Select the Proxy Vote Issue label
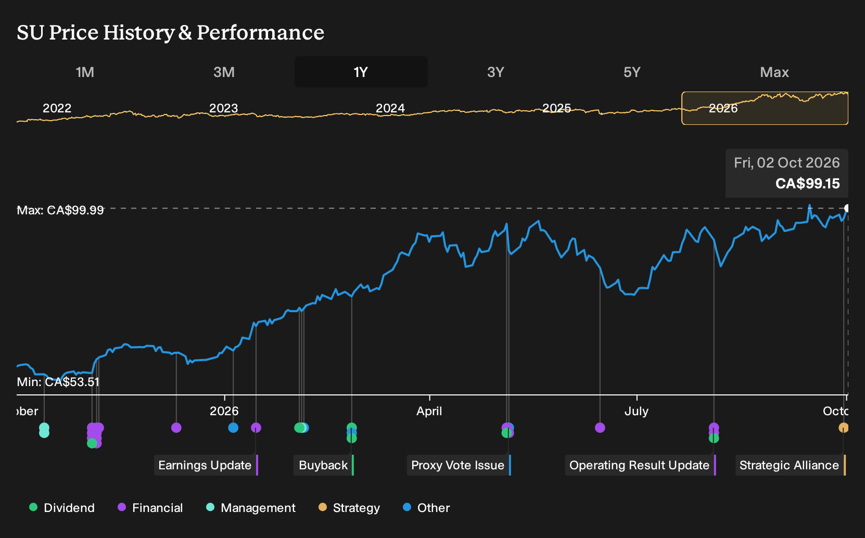Image resolution: width=865 pixels, height=538 pixels. tap(459, 465)
